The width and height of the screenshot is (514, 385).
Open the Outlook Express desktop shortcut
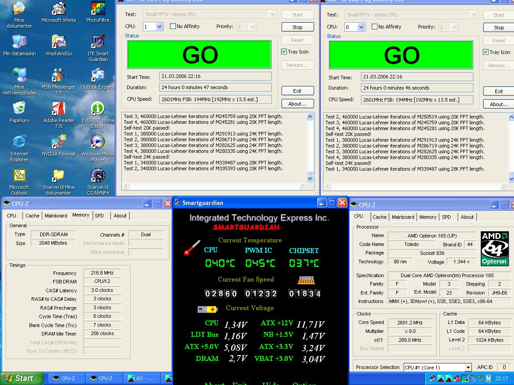tap(98, 78)
